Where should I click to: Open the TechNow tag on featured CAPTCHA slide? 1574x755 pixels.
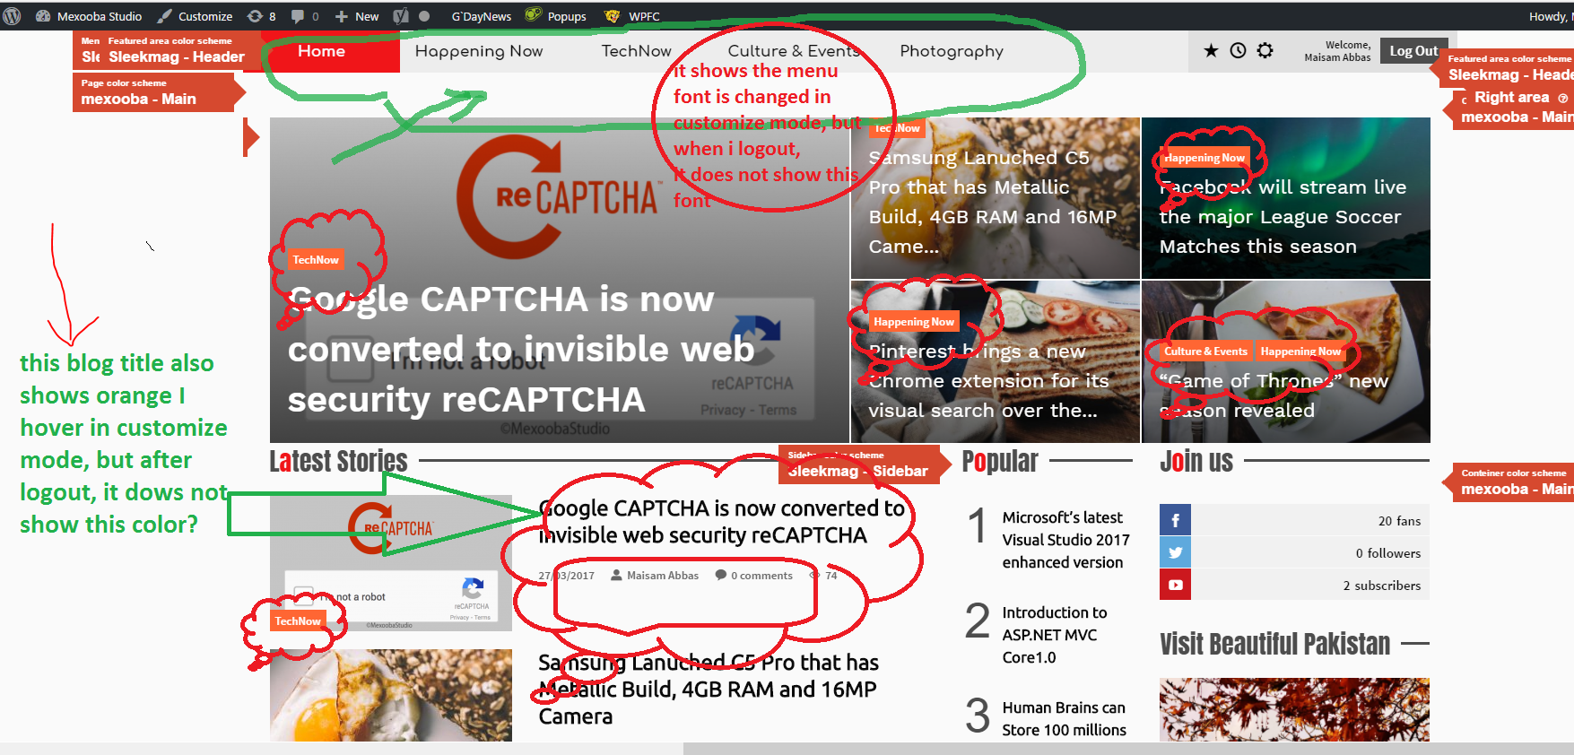[x=316, y=260]
